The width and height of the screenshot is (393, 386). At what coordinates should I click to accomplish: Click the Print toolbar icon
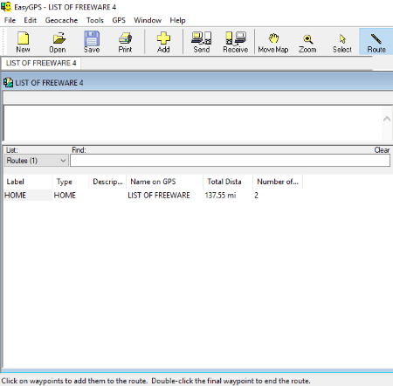pyautogui.click(x=125, y=42)
